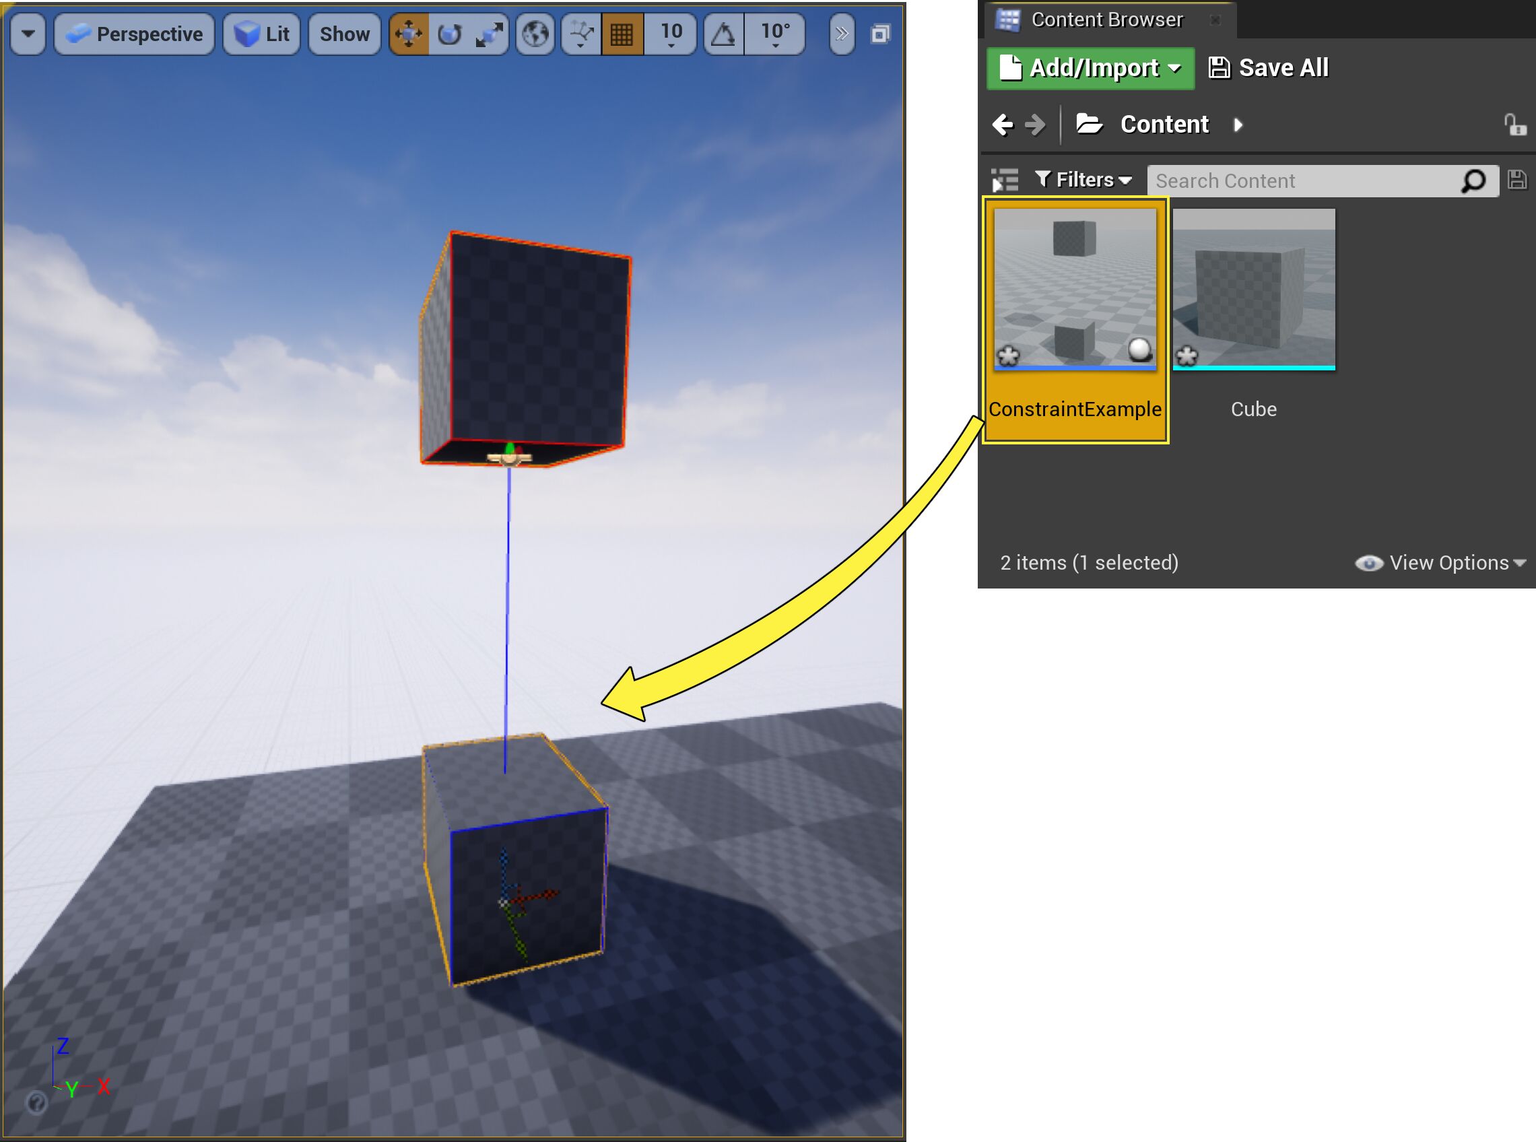Click the save search icon beside search box
This screenshot has height=1142, width=1536.
click(x=1516, y=180)
